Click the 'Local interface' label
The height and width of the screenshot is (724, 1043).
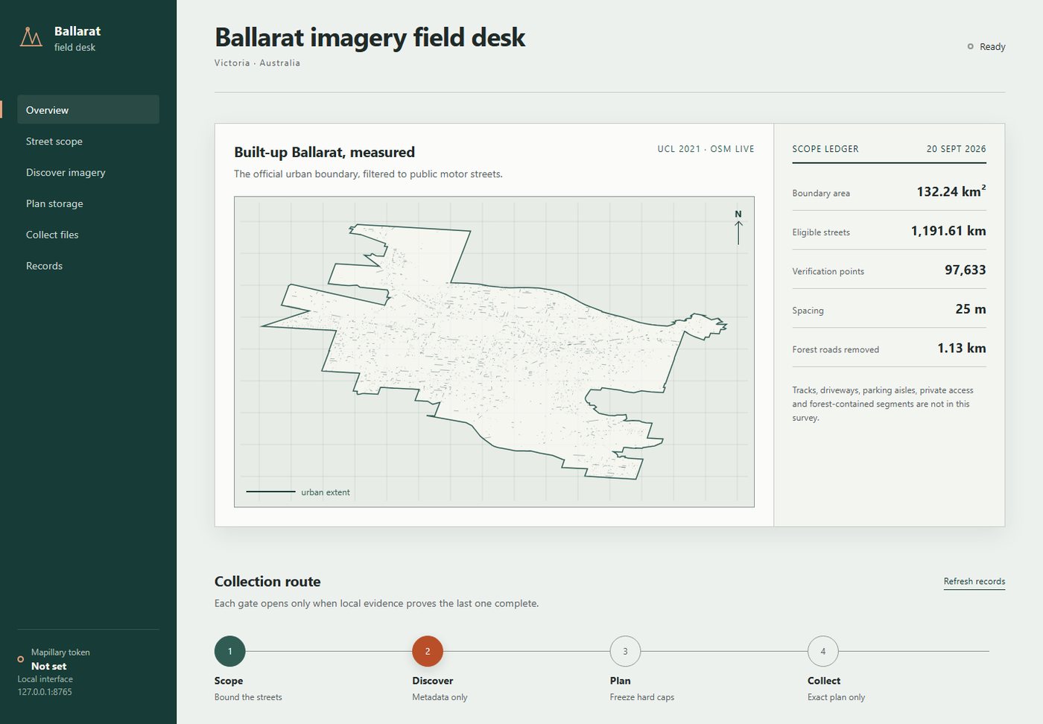[45, 679]
